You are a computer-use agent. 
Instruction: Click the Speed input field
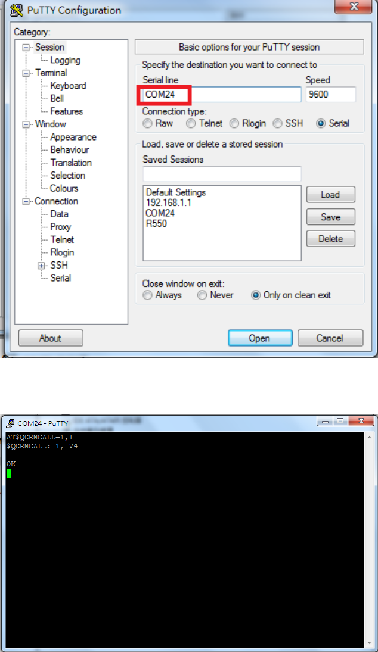(330, 95)
